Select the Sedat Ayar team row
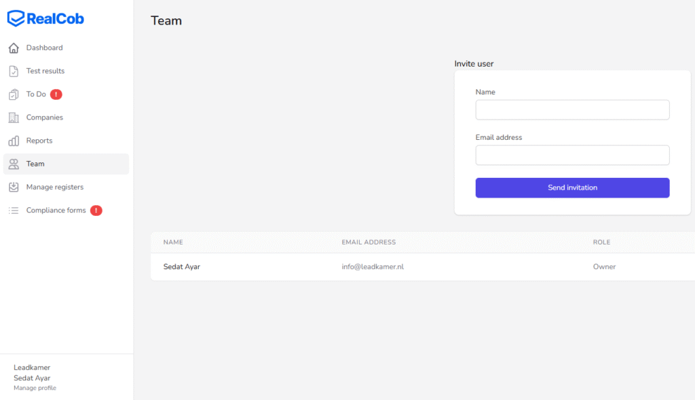Viewport: 695px width, 400px height. (x=422, y=266)
